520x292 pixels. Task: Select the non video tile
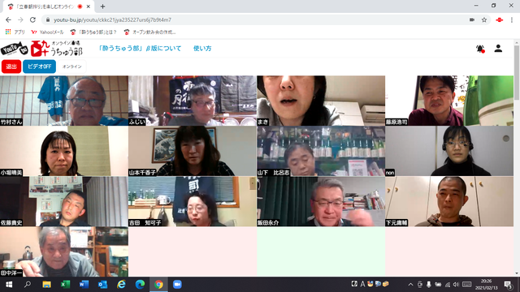tap(449, 151)
